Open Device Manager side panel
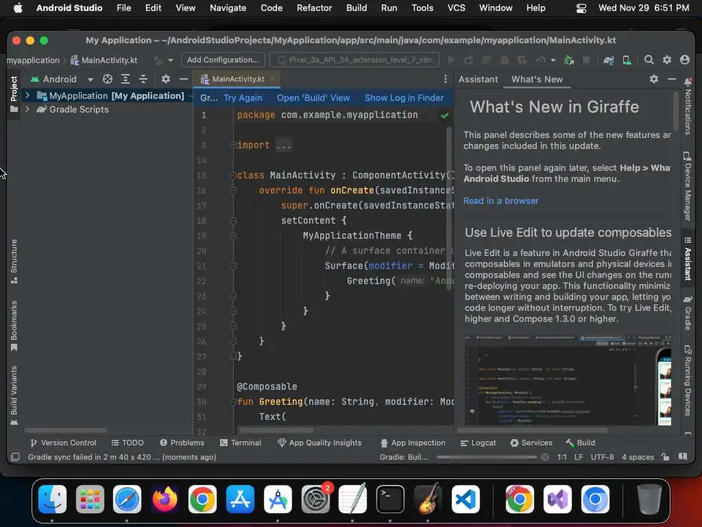Screen dimensions: 702x527 (688, 187)
